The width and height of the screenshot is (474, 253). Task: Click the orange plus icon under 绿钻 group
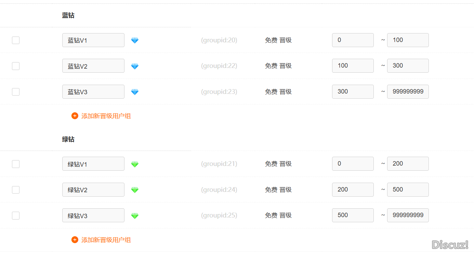75,240
